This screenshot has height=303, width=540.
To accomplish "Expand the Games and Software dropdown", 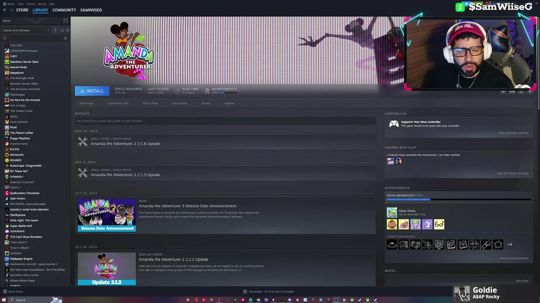I will pyautogui.click(x=26, y=30).
